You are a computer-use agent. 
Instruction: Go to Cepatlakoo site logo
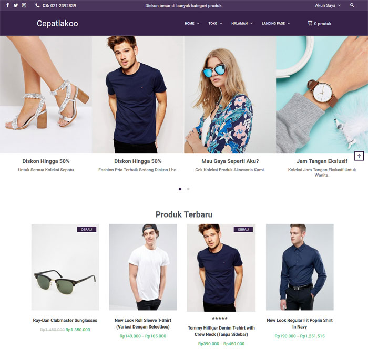point(57,23)
